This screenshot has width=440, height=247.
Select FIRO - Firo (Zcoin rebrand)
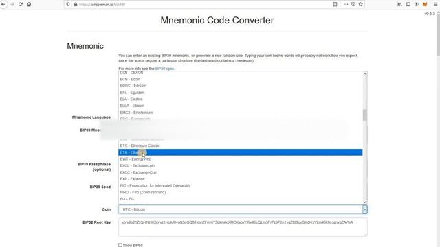pos(240,192)
